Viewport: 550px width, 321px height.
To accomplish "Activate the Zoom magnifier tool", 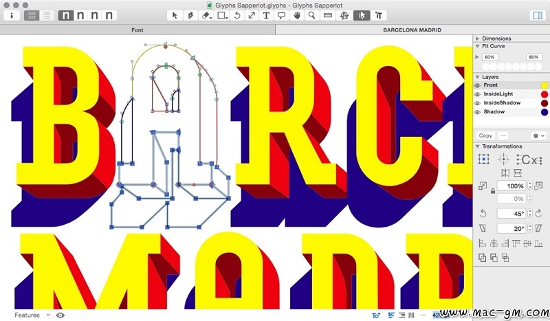I will 311,15.
